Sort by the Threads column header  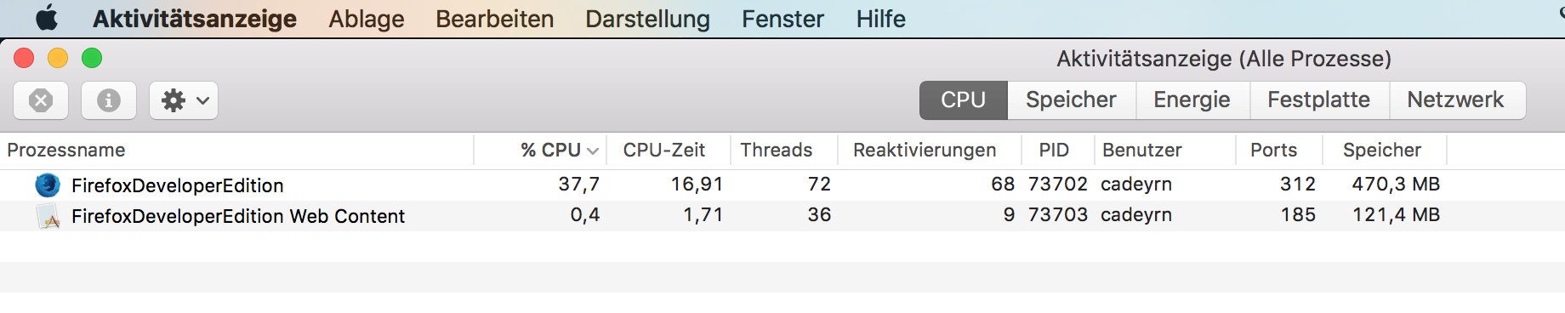pos(777,150)
